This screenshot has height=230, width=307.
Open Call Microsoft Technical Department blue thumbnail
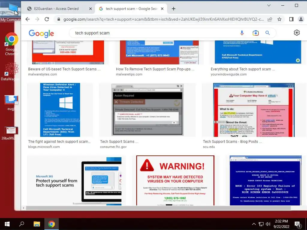258,52
